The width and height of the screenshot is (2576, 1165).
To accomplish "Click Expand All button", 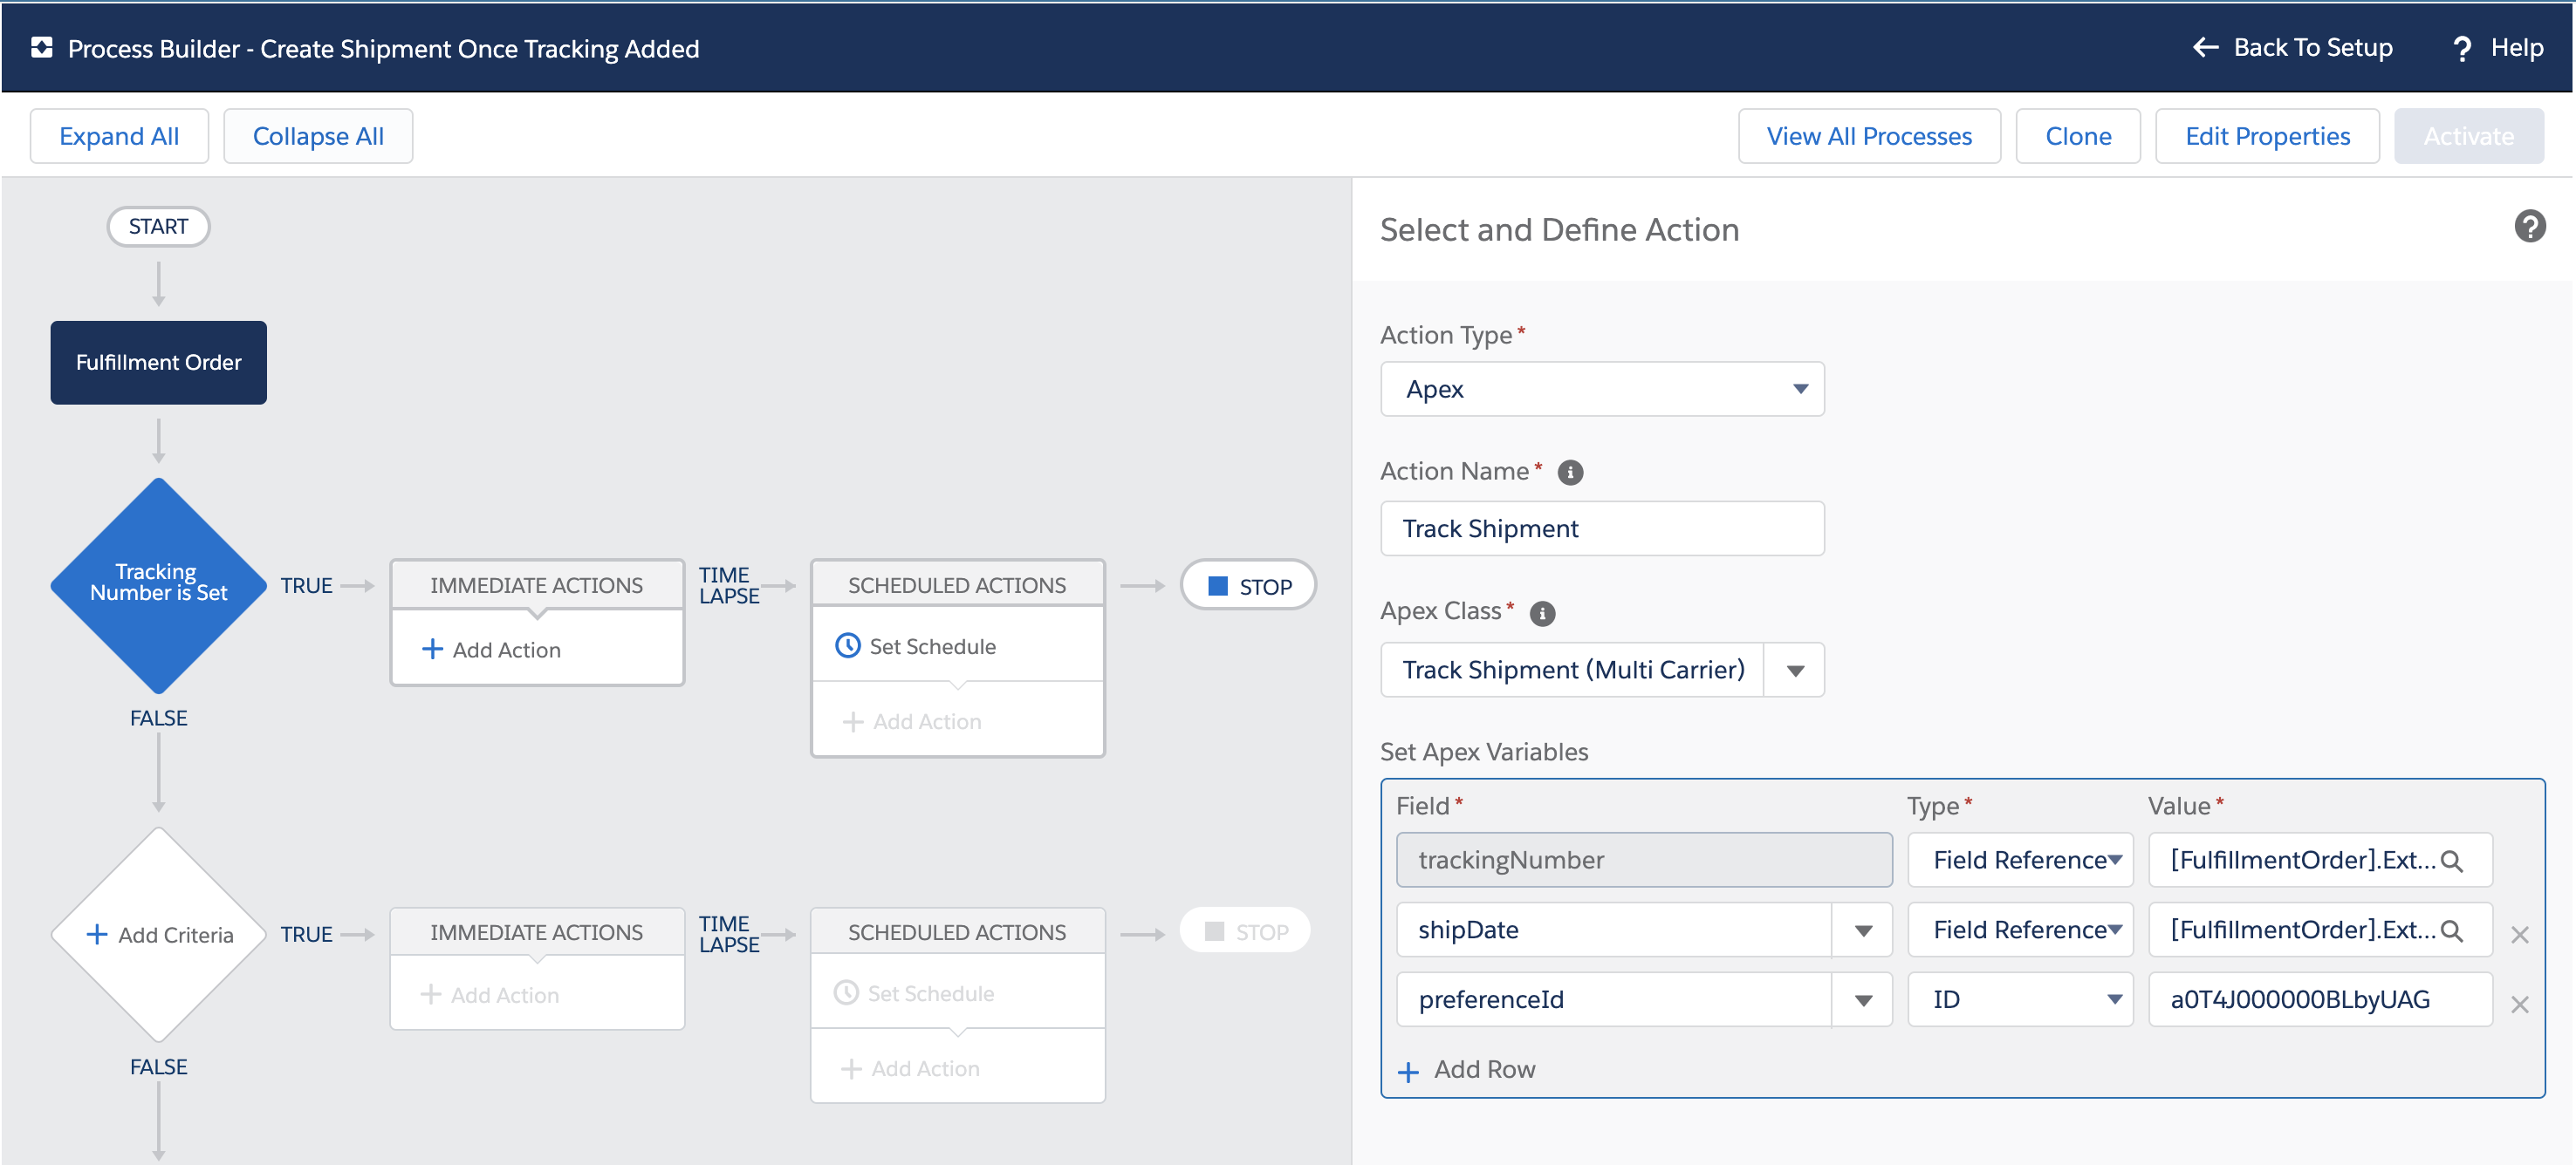I will [119, 136].
